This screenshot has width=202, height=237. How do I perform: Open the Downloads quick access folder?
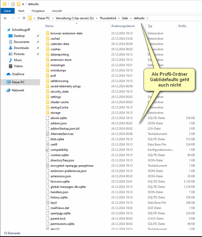[21, 48]
